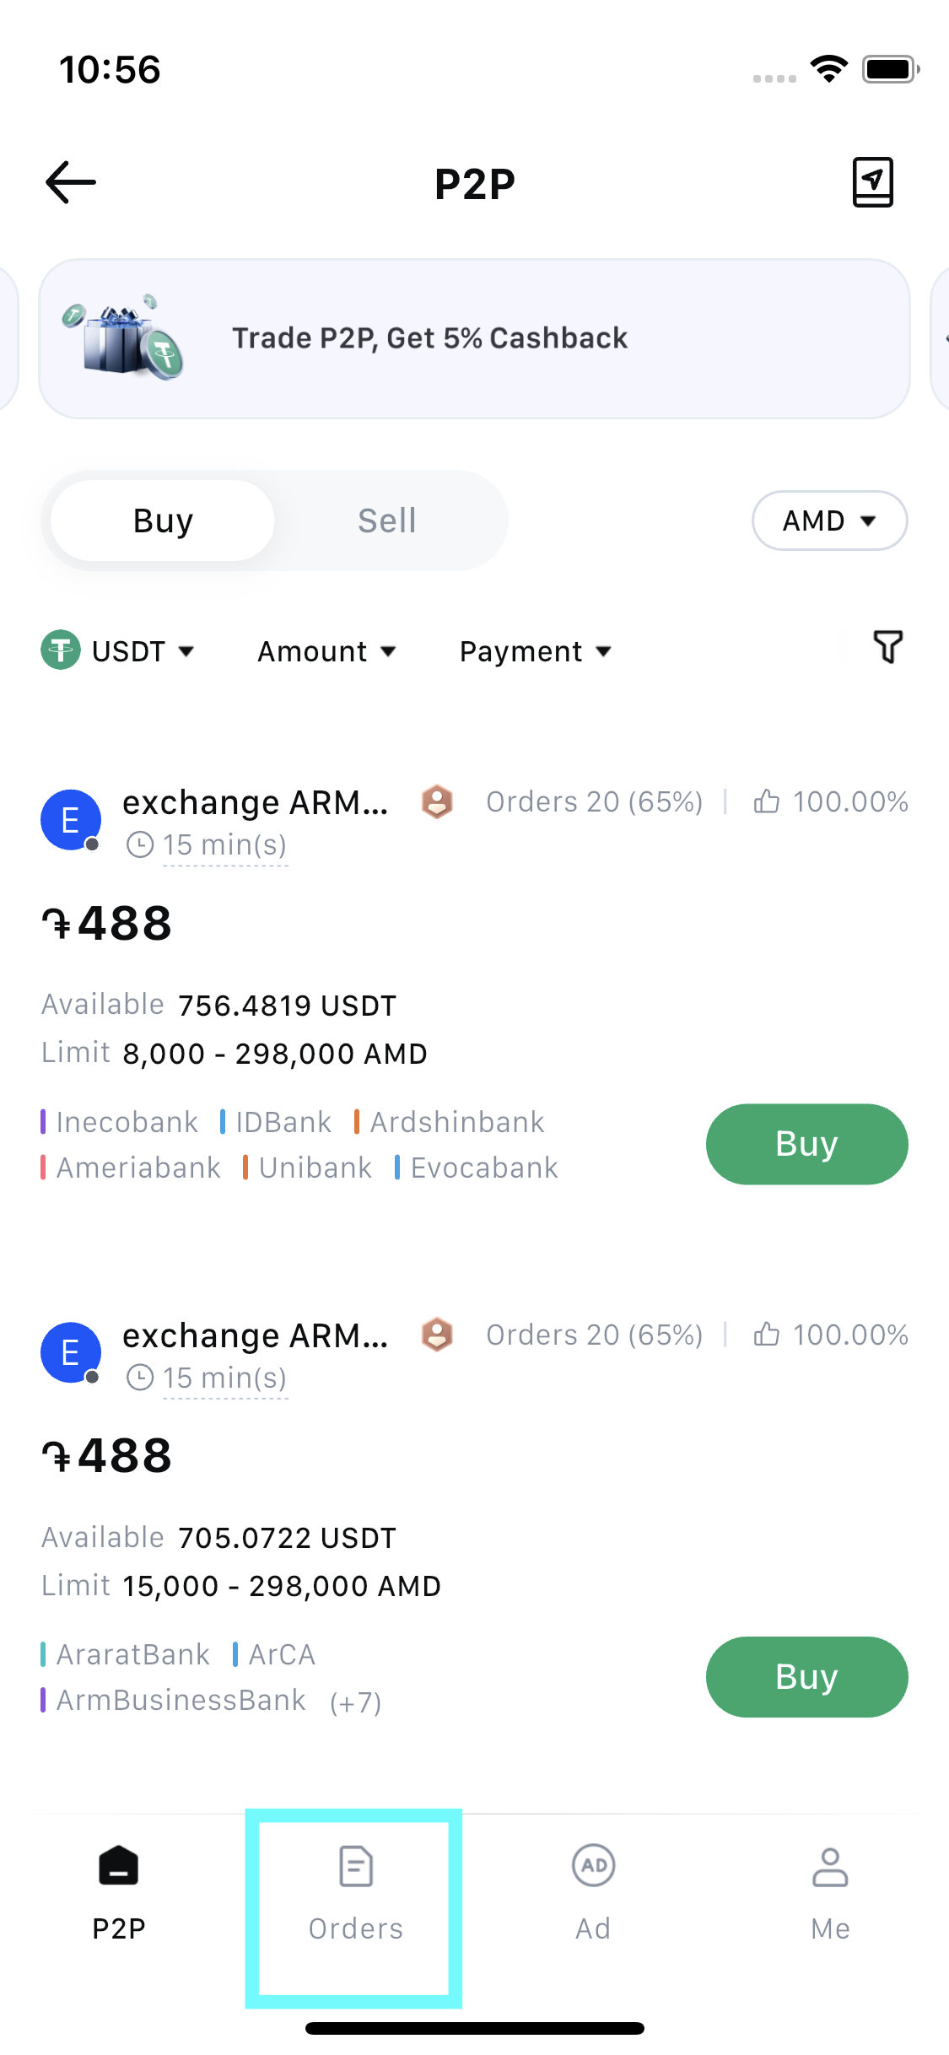
Task: Open the AMD currency dropdown
Action: tap(829, 520)
